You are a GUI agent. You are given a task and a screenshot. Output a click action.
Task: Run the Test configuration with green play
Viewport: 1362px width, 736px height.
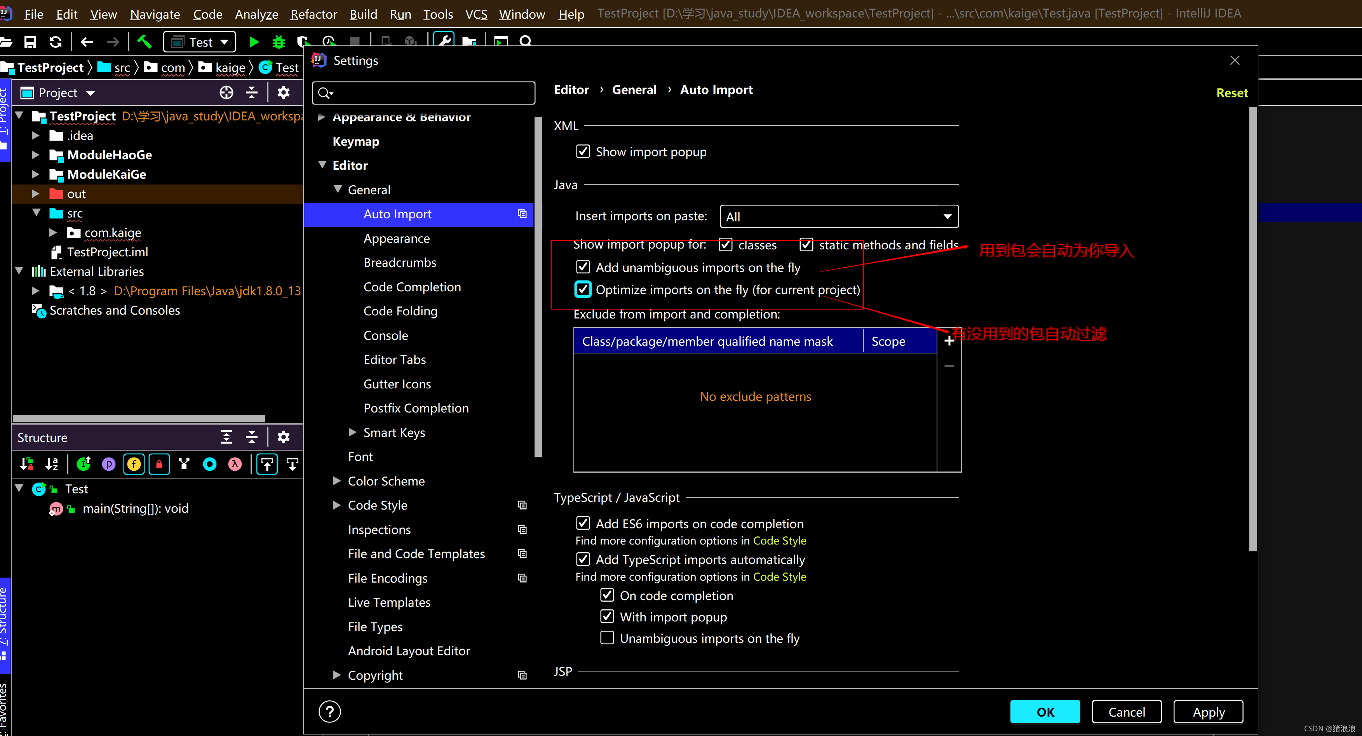click(254, 42)
